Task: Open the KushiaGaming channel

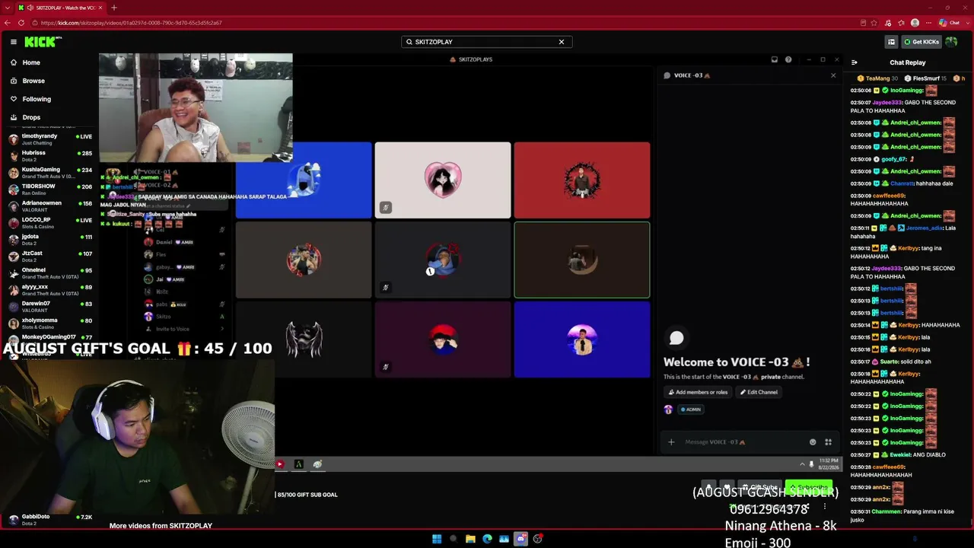Action: pyautogui.click(x=49, y=173)
